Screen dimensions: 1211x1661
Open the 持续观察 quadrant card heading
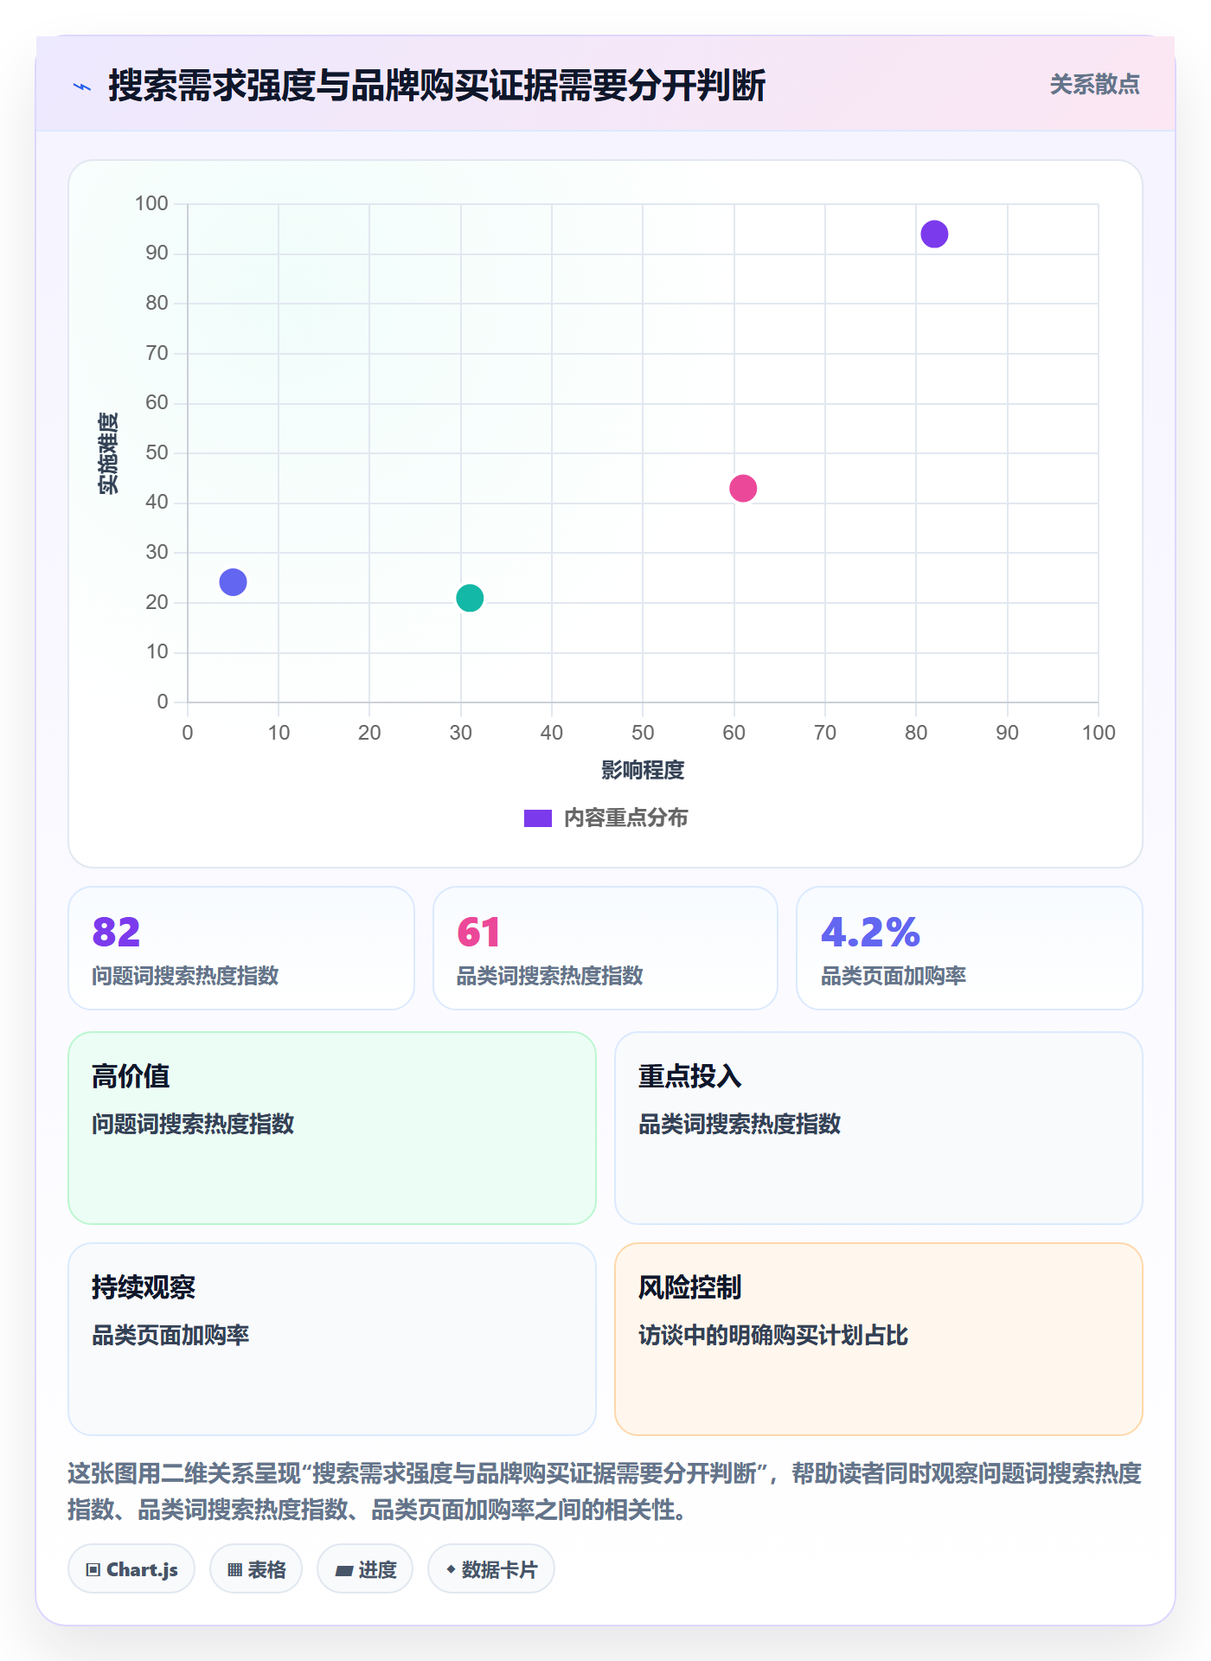[x=144, y=1287]
